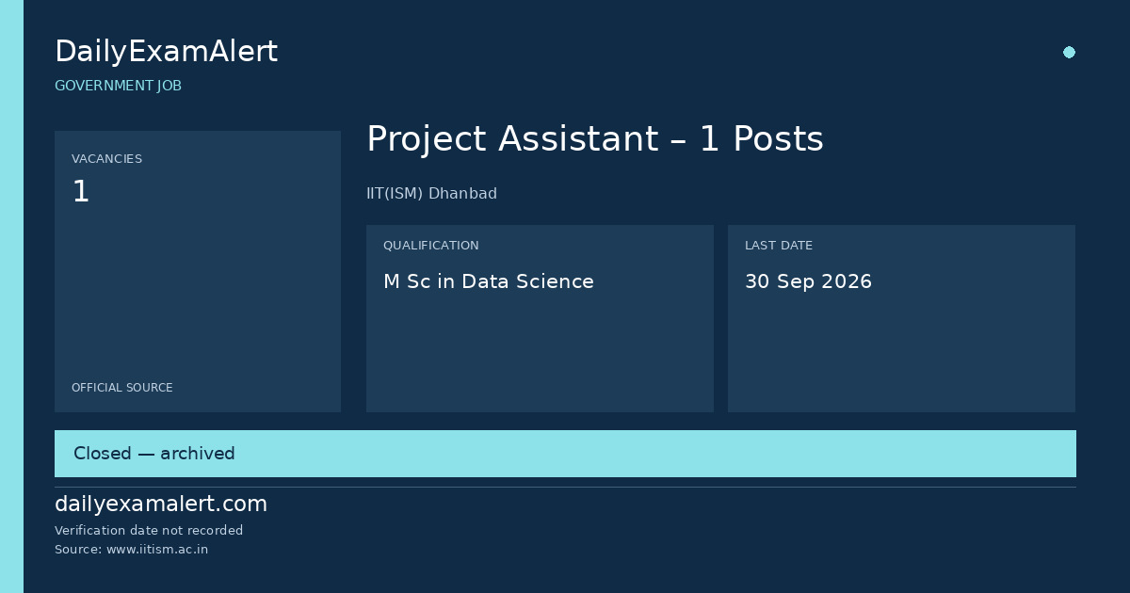This screenshot has height=593, width=1130.
Task: Click Verification date not recorded text
Action: click(x=149, y=531)
